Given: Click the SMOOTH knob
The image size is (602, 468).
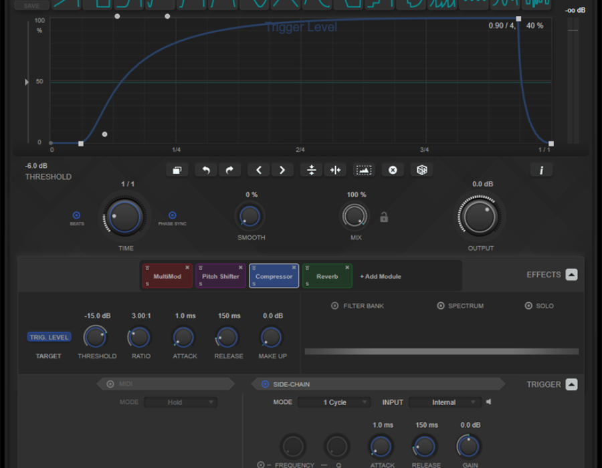Looking at the screenshot, I should coord(250,216).
